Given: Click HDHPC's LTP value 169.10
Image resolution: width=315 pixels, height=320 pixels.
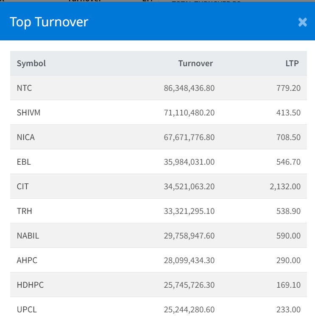Looking at the screenshot, I should pos(288,285).
